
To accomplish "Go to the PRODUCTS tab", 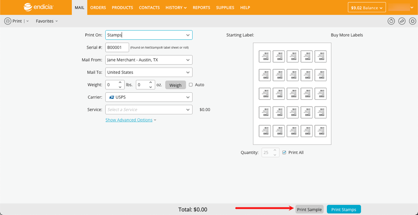I will click(122, 8).
